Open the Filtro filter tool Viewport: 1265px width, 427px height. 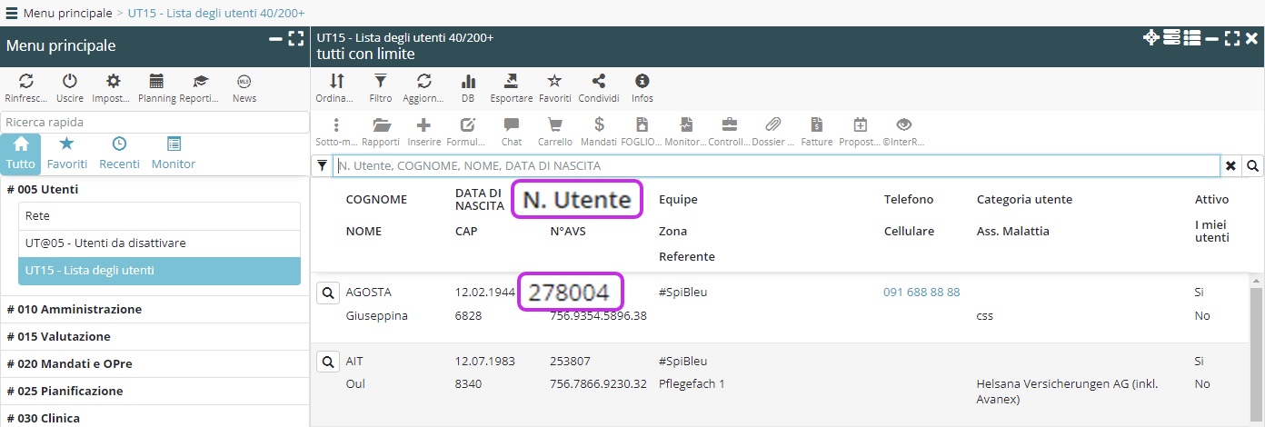[381, 82]
